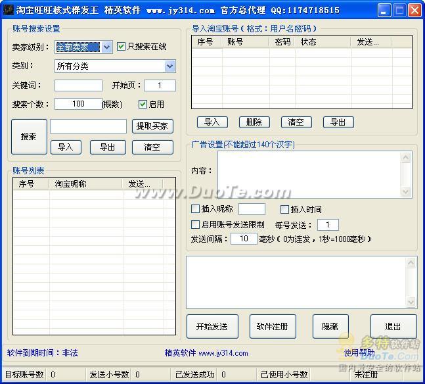425x384 pixels.
Task: Open the 类别 category dropdown
Action: pos(169,66)
